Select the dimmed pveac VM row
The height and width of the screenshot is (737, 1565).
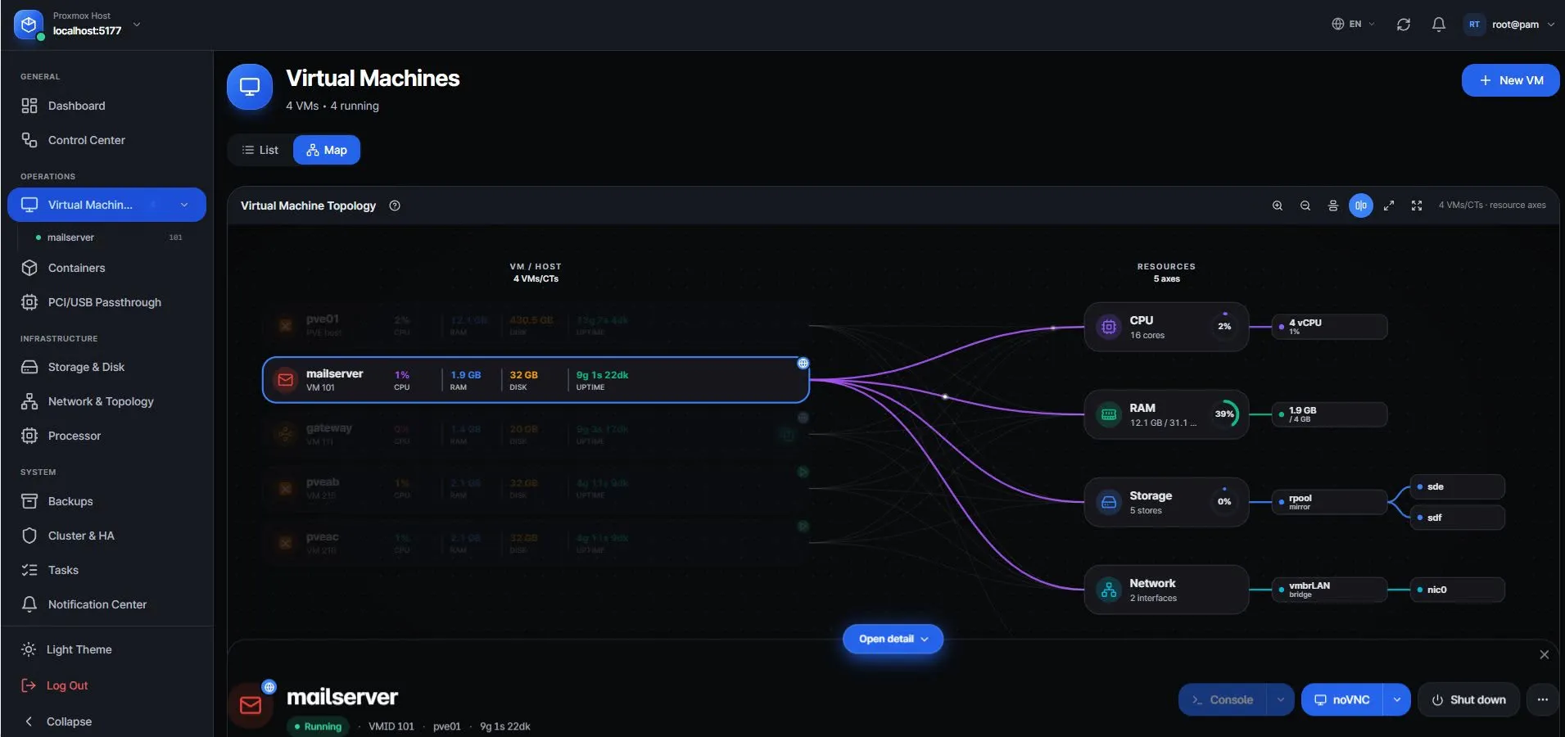pos(536,543)
